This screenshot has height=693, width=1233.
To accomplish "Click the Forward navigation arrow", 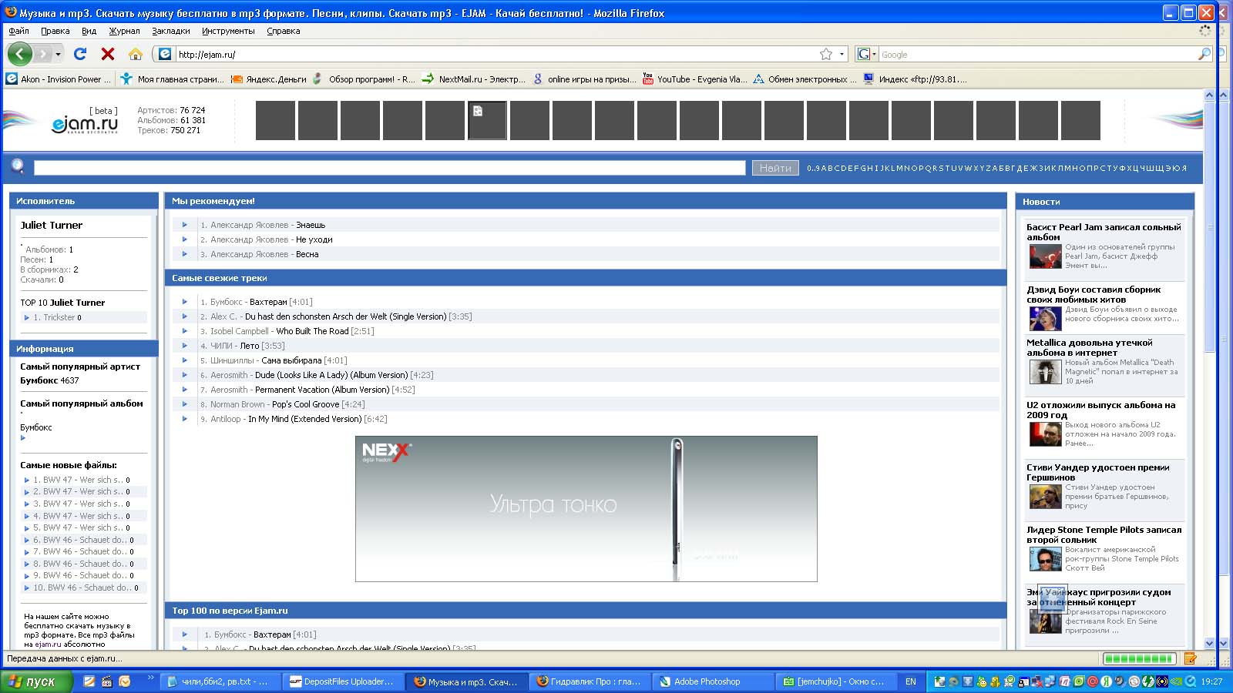I will click(x=42, y=54).
